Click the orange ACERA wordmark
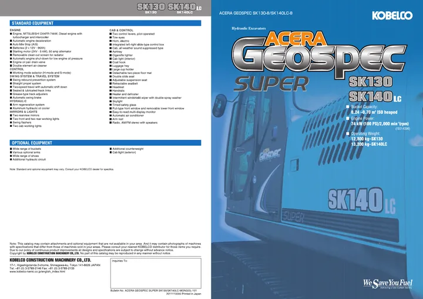The image size is (423, 299). pyautogui.click(x=296, y=38)
